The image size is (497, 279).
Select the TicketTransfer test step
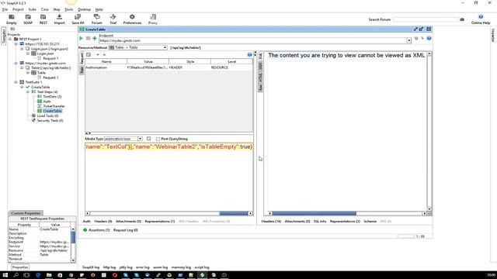click(x=54, y=106)
